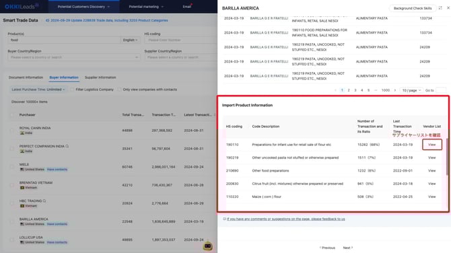The height and width of the screenshot is (253, 451).
Task: Go to page 4 in pagination
Action: [362, 90]
